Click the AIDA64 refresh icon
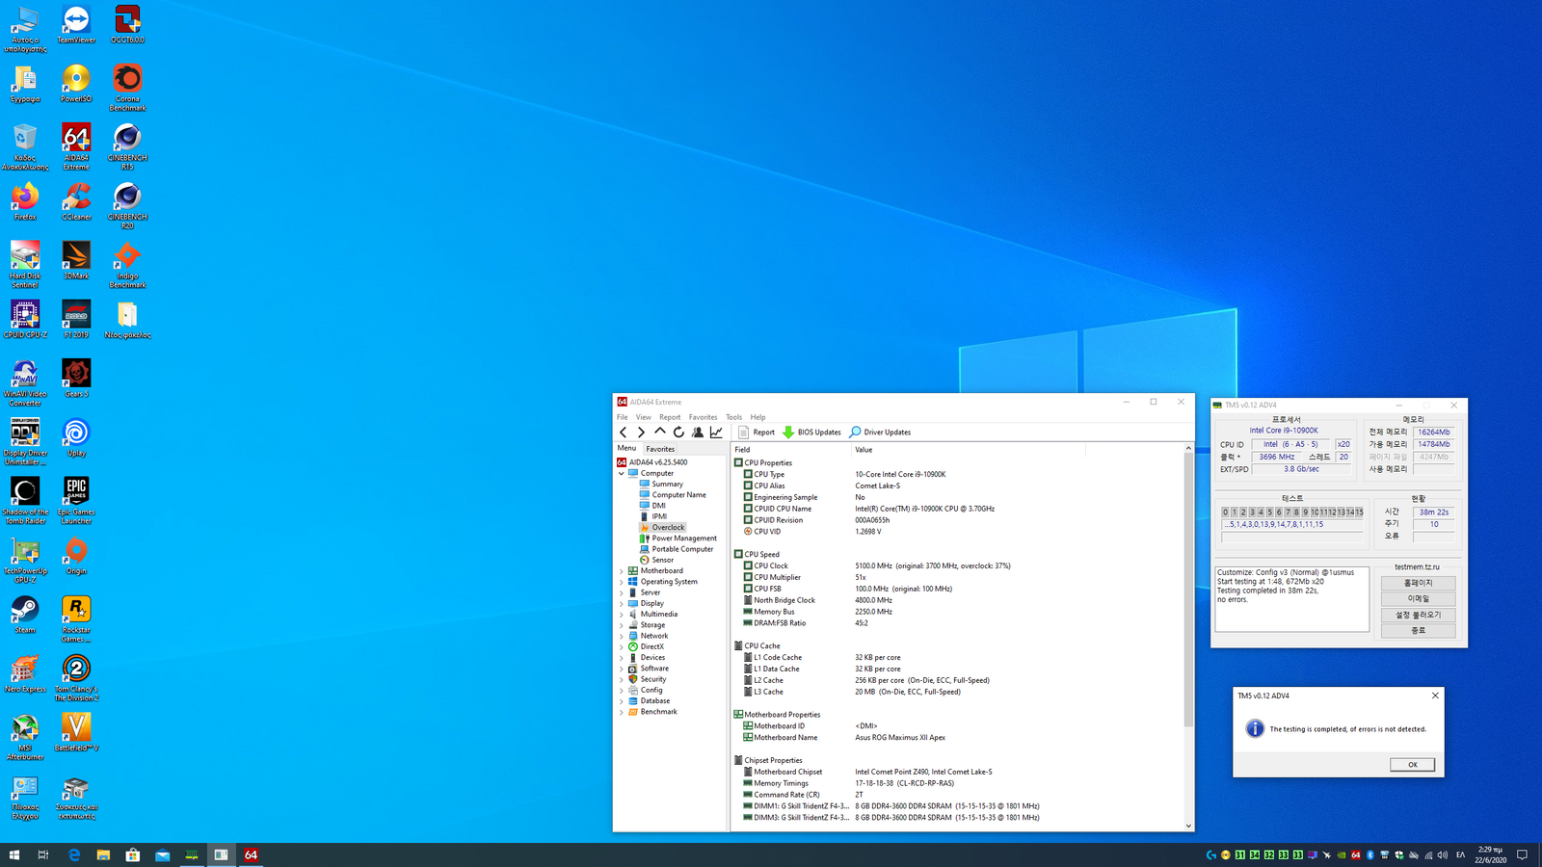Screen dimensions: 1542x867 678,433
